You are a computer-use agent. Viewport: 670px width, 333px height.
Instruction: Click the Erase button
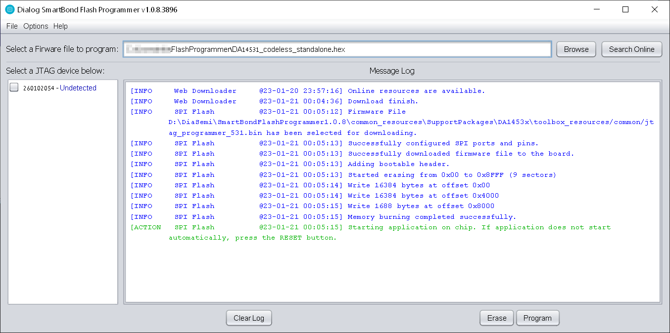pyautogui.click(x=497, y=318)
